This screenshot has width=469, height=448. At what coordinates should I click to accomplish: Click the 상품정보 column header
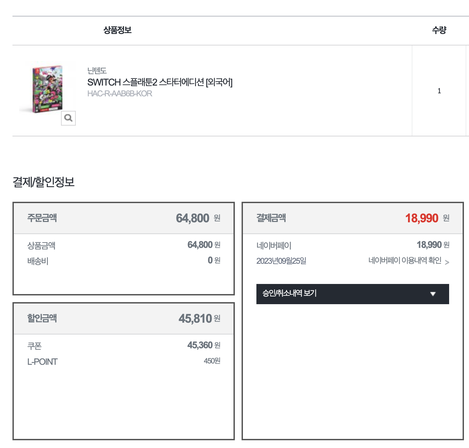coord(117,30)
